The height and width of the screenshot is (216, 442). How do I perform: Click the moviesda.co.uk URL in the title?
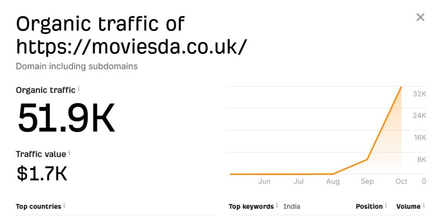pos(132,46)
